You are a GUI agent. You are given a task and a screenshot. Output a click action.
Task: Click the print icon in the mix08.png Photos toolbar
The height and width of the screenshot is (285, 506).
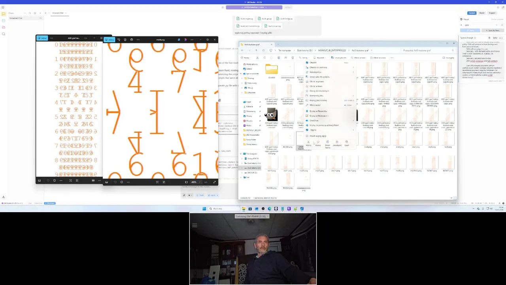tap(132, 40)
